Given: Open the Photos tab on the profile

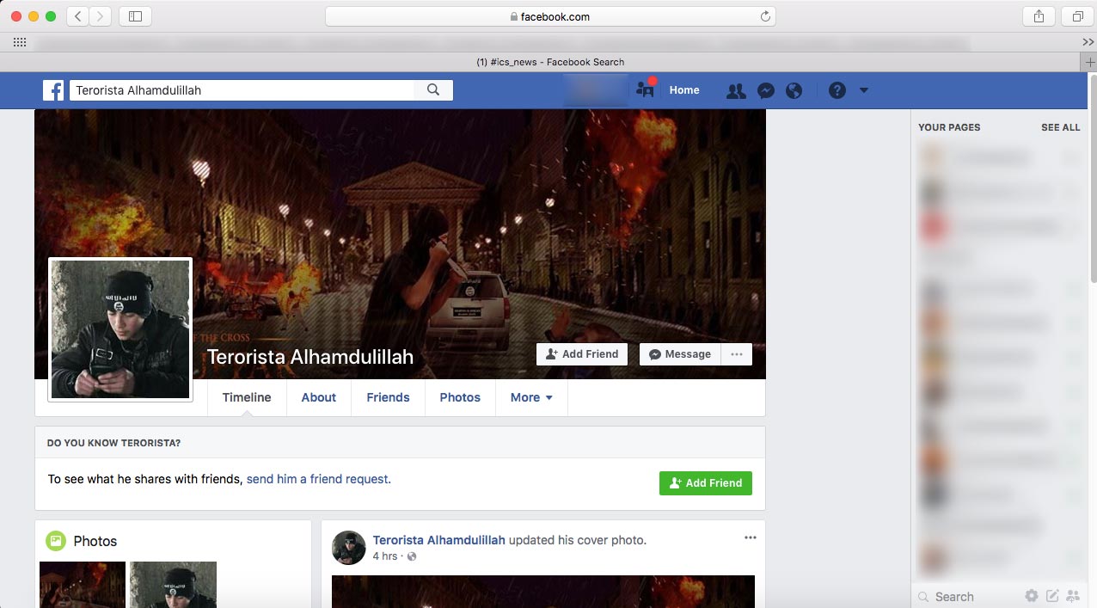Looking at the screenshot, I should pos(460,397).
